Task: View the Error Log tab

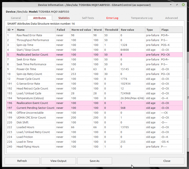Action: (112, 18)
